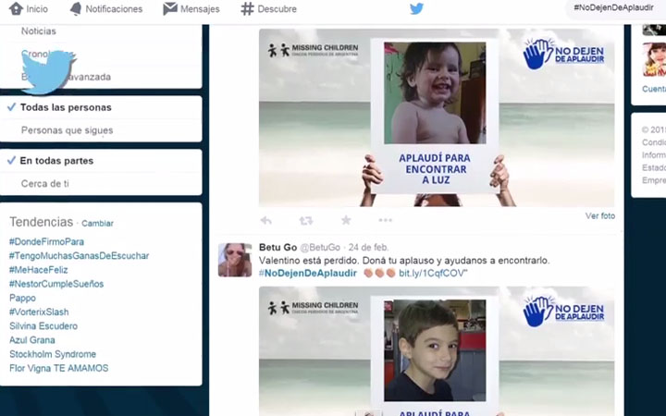Viewport: 666px width, 416px height.
Task: Click the 24 de feb. timestamp
Action: coord(369,247)
